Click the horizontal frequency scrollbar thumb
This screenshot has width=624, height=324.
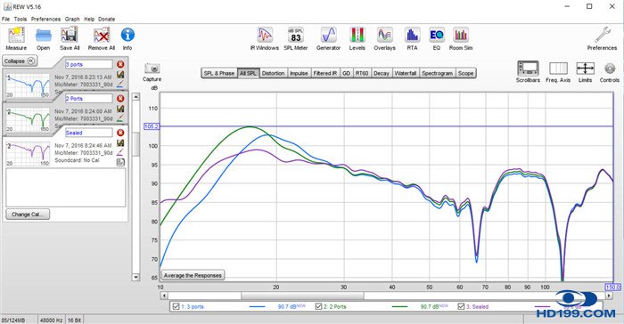tap(302, 296)
